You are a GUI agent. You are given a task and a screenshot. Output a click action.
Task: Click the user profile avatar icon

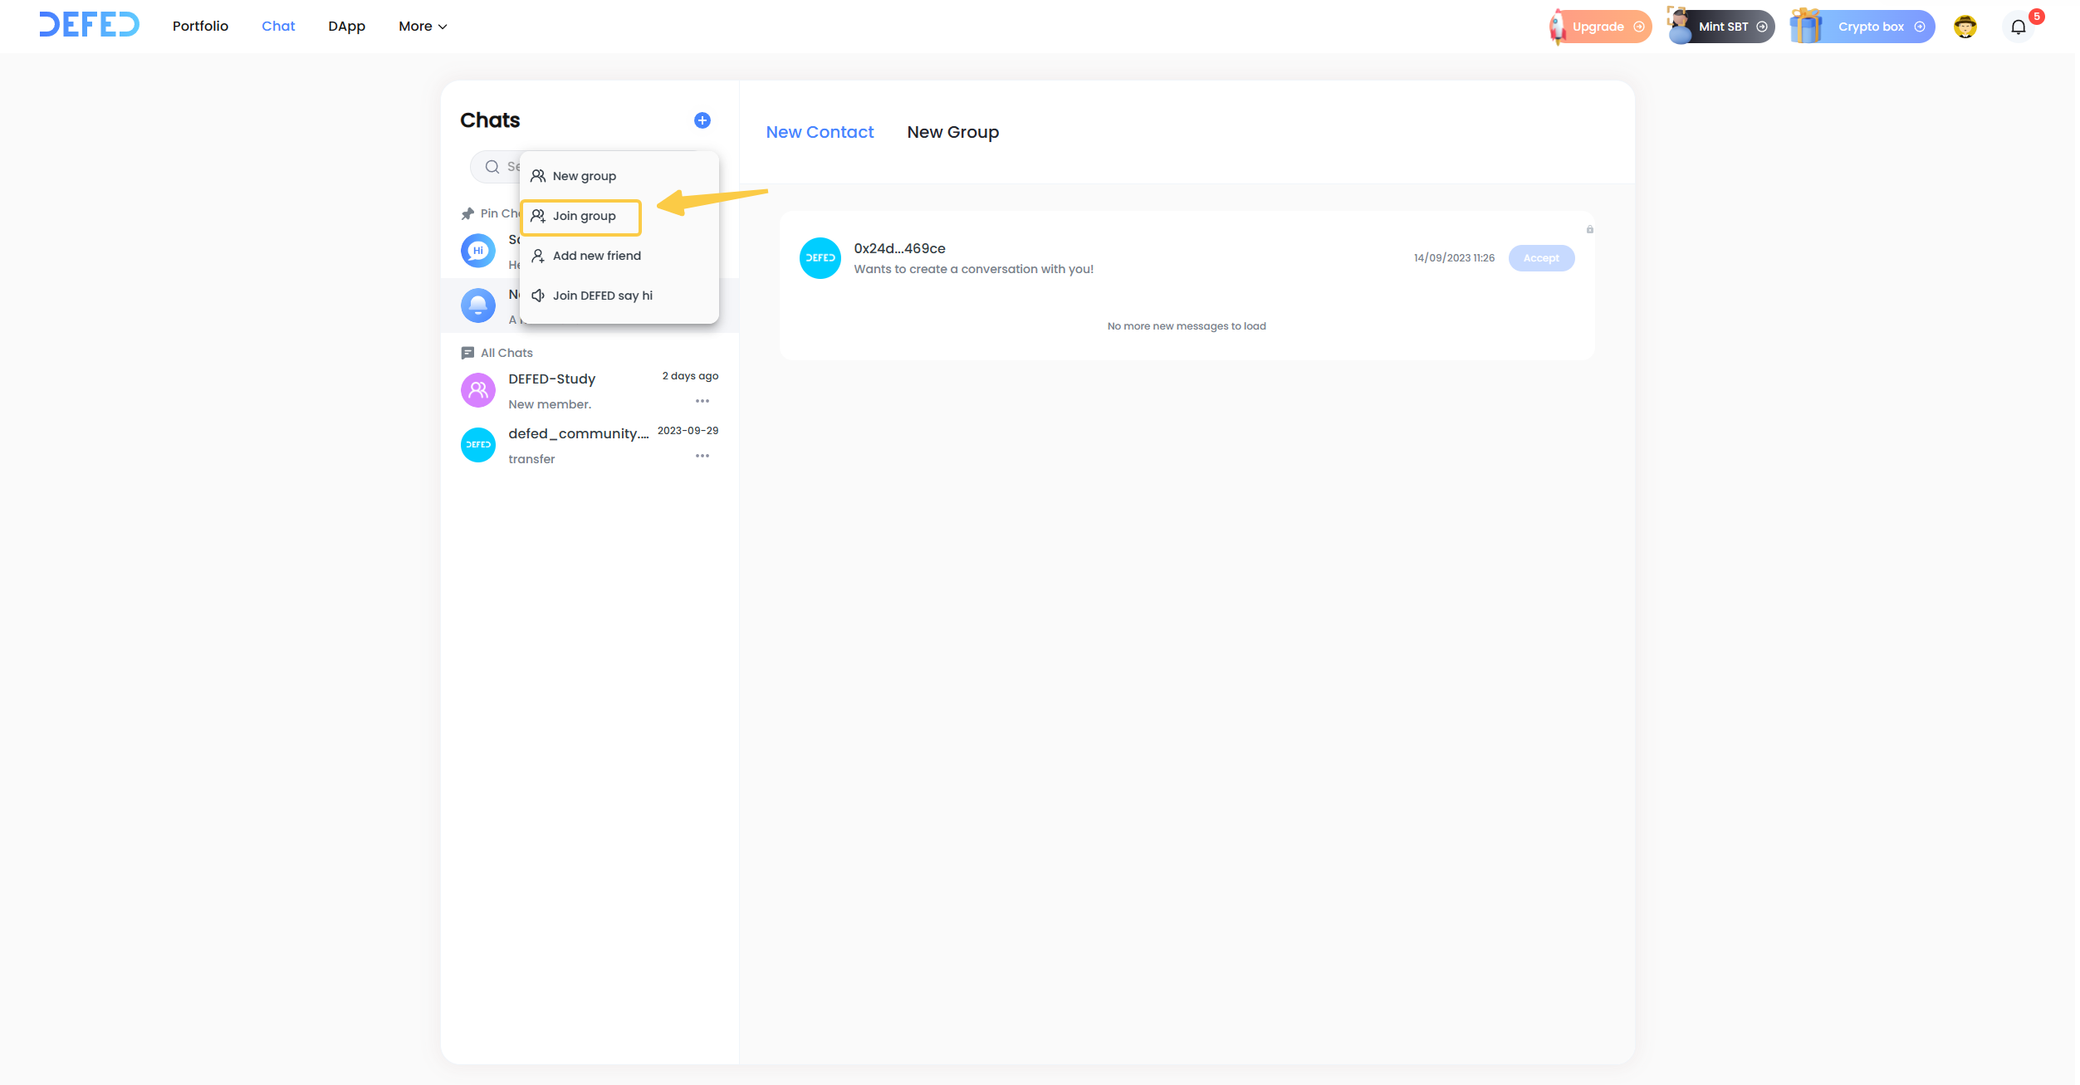click(1965, 27)
